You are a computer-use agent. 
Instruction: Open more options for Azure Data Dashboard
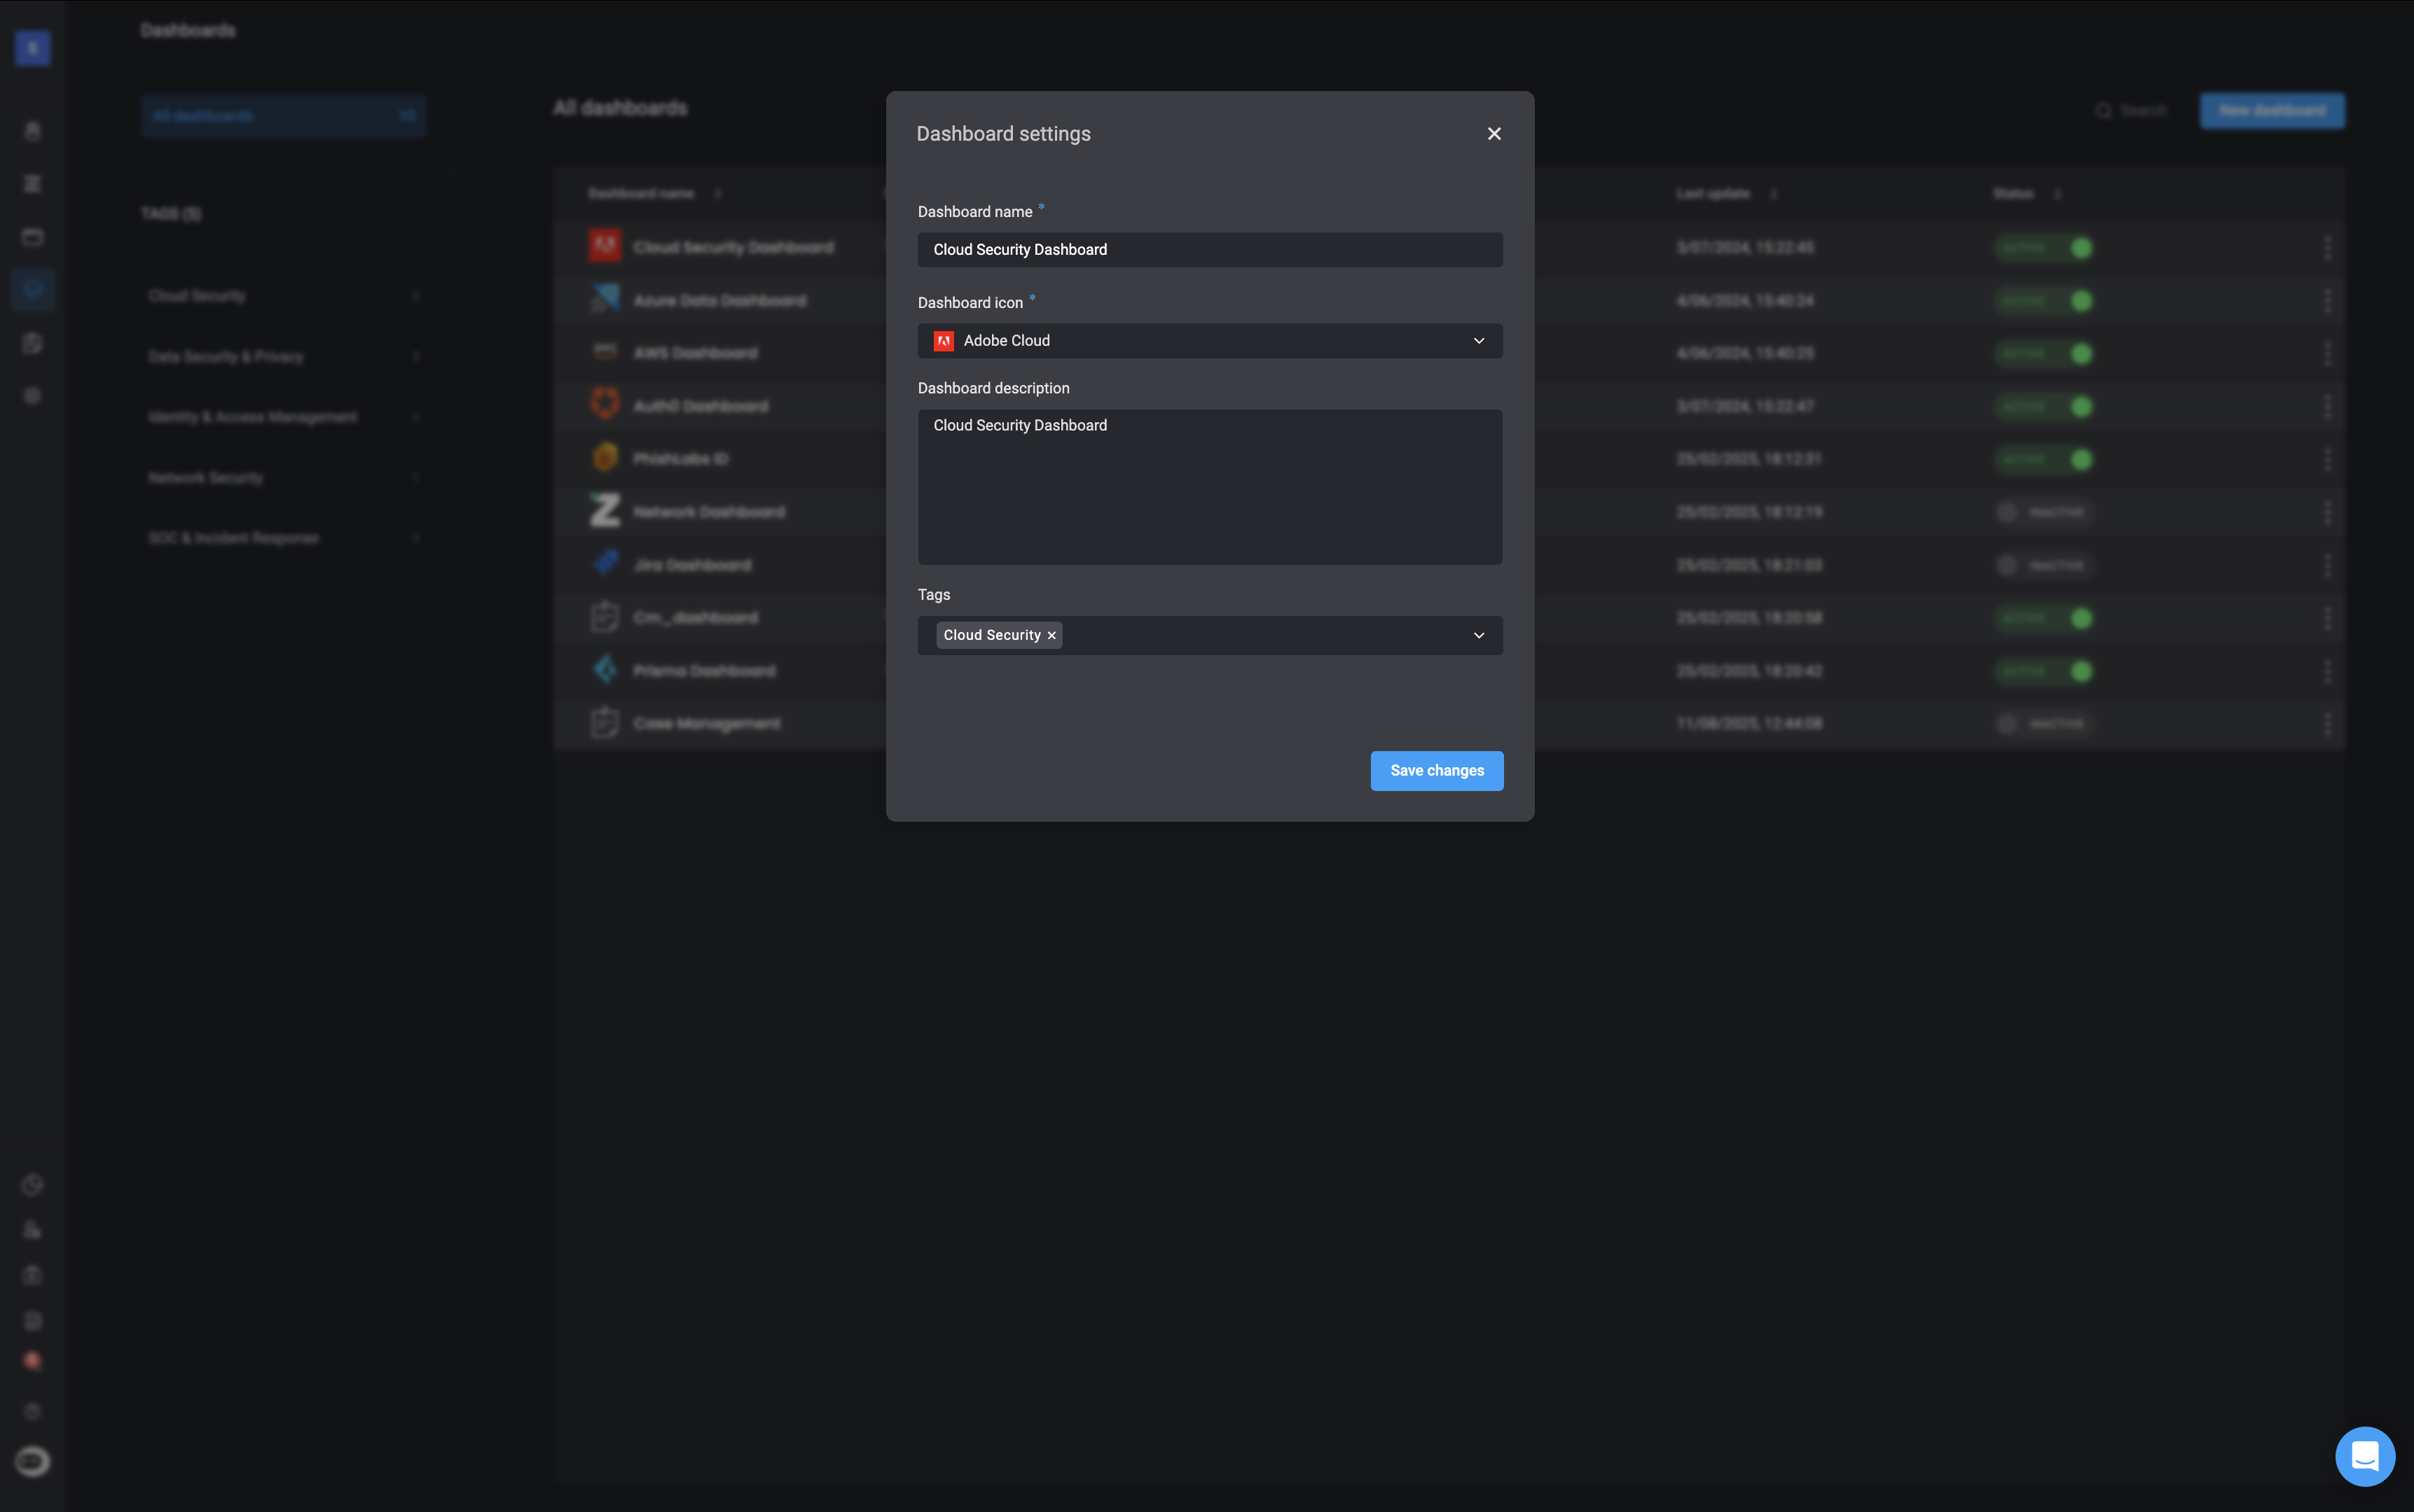pos(2327,301)
